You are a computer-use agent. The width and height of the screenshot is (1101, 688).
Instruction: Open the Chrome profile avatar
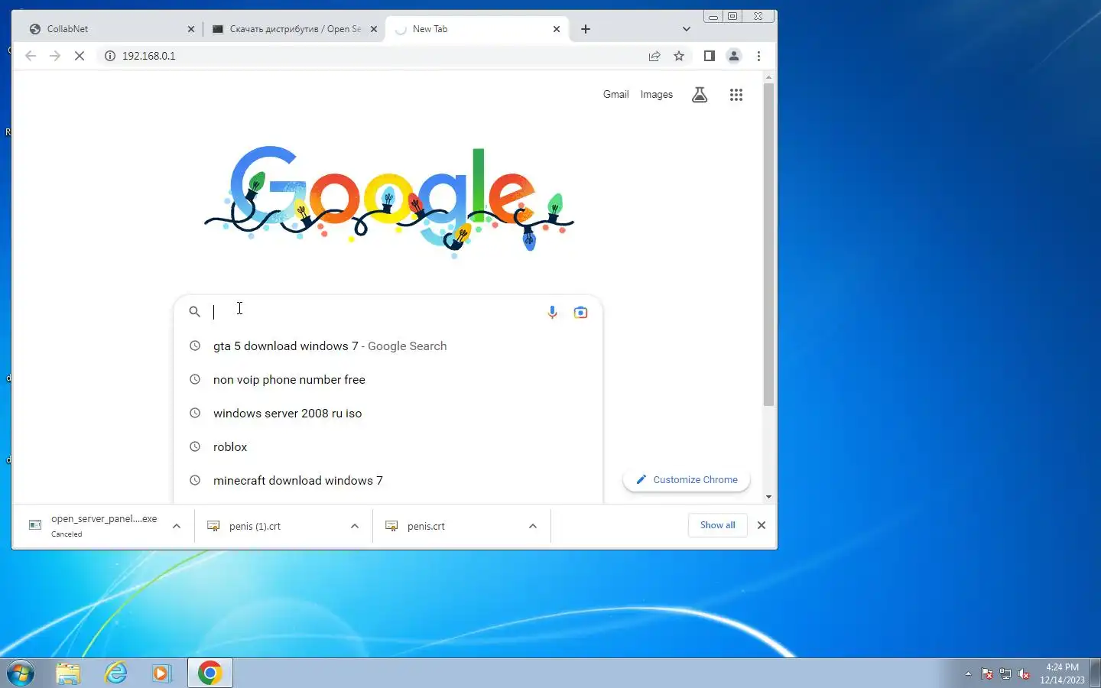[734, 56]
